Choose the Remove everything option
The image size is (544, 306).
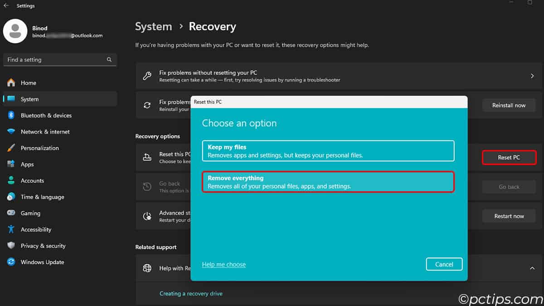[328, 182]
